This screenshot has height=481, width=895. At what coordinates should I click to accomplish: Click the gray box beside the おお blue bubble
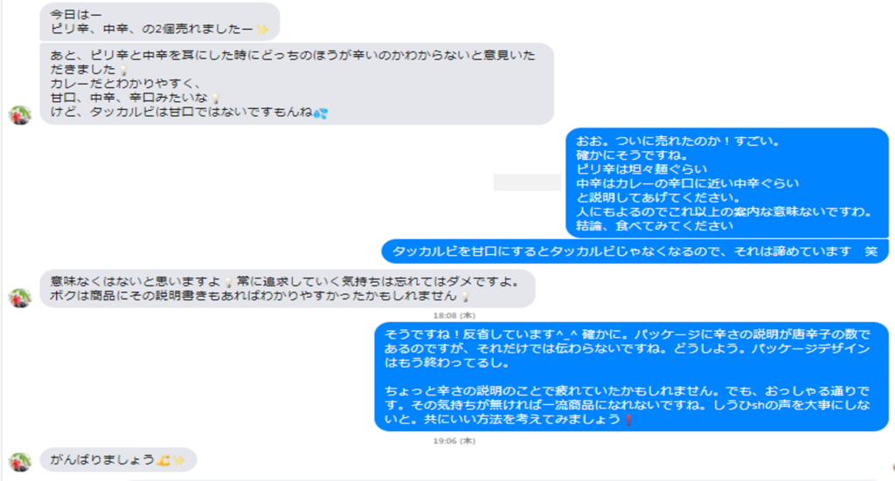coord(527,182)
